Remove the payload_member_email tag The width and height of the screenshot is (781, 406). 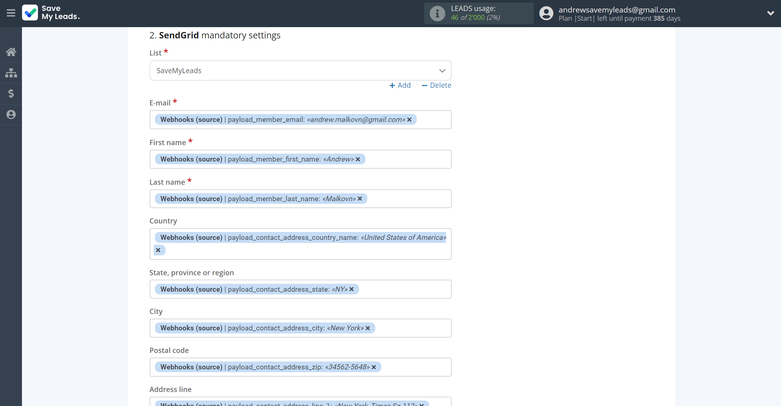click(x=409, y=120)
